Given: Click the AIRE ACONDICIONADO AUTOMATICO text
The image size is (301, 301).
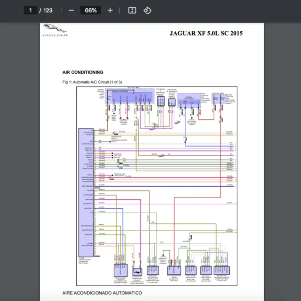Looking at the screenshot, I should (102, 292).
